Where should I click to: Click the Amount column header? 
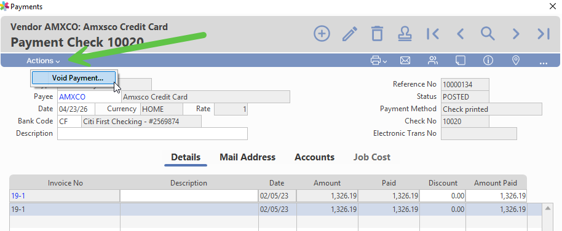[327, 183]
